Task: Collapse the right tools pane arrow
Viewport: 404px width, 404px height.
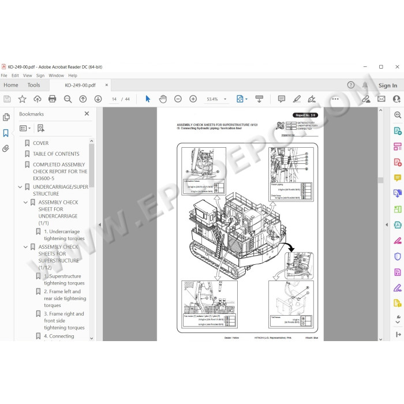Action: 387,225
